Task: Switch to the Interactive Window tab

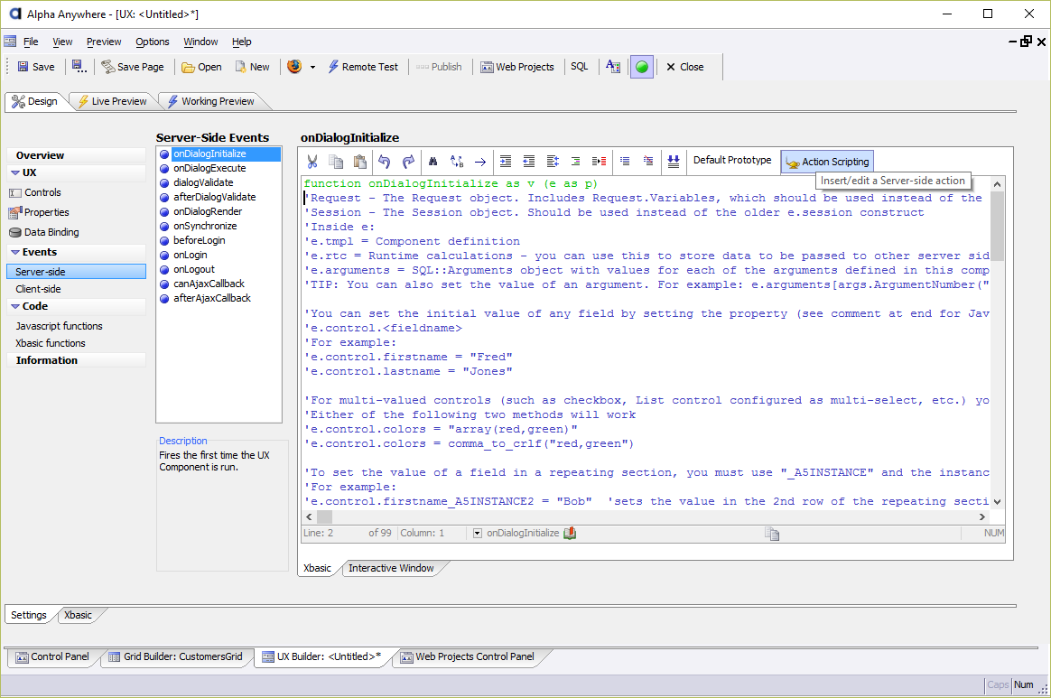Action: pyautogui.click(x=391, y=568)
